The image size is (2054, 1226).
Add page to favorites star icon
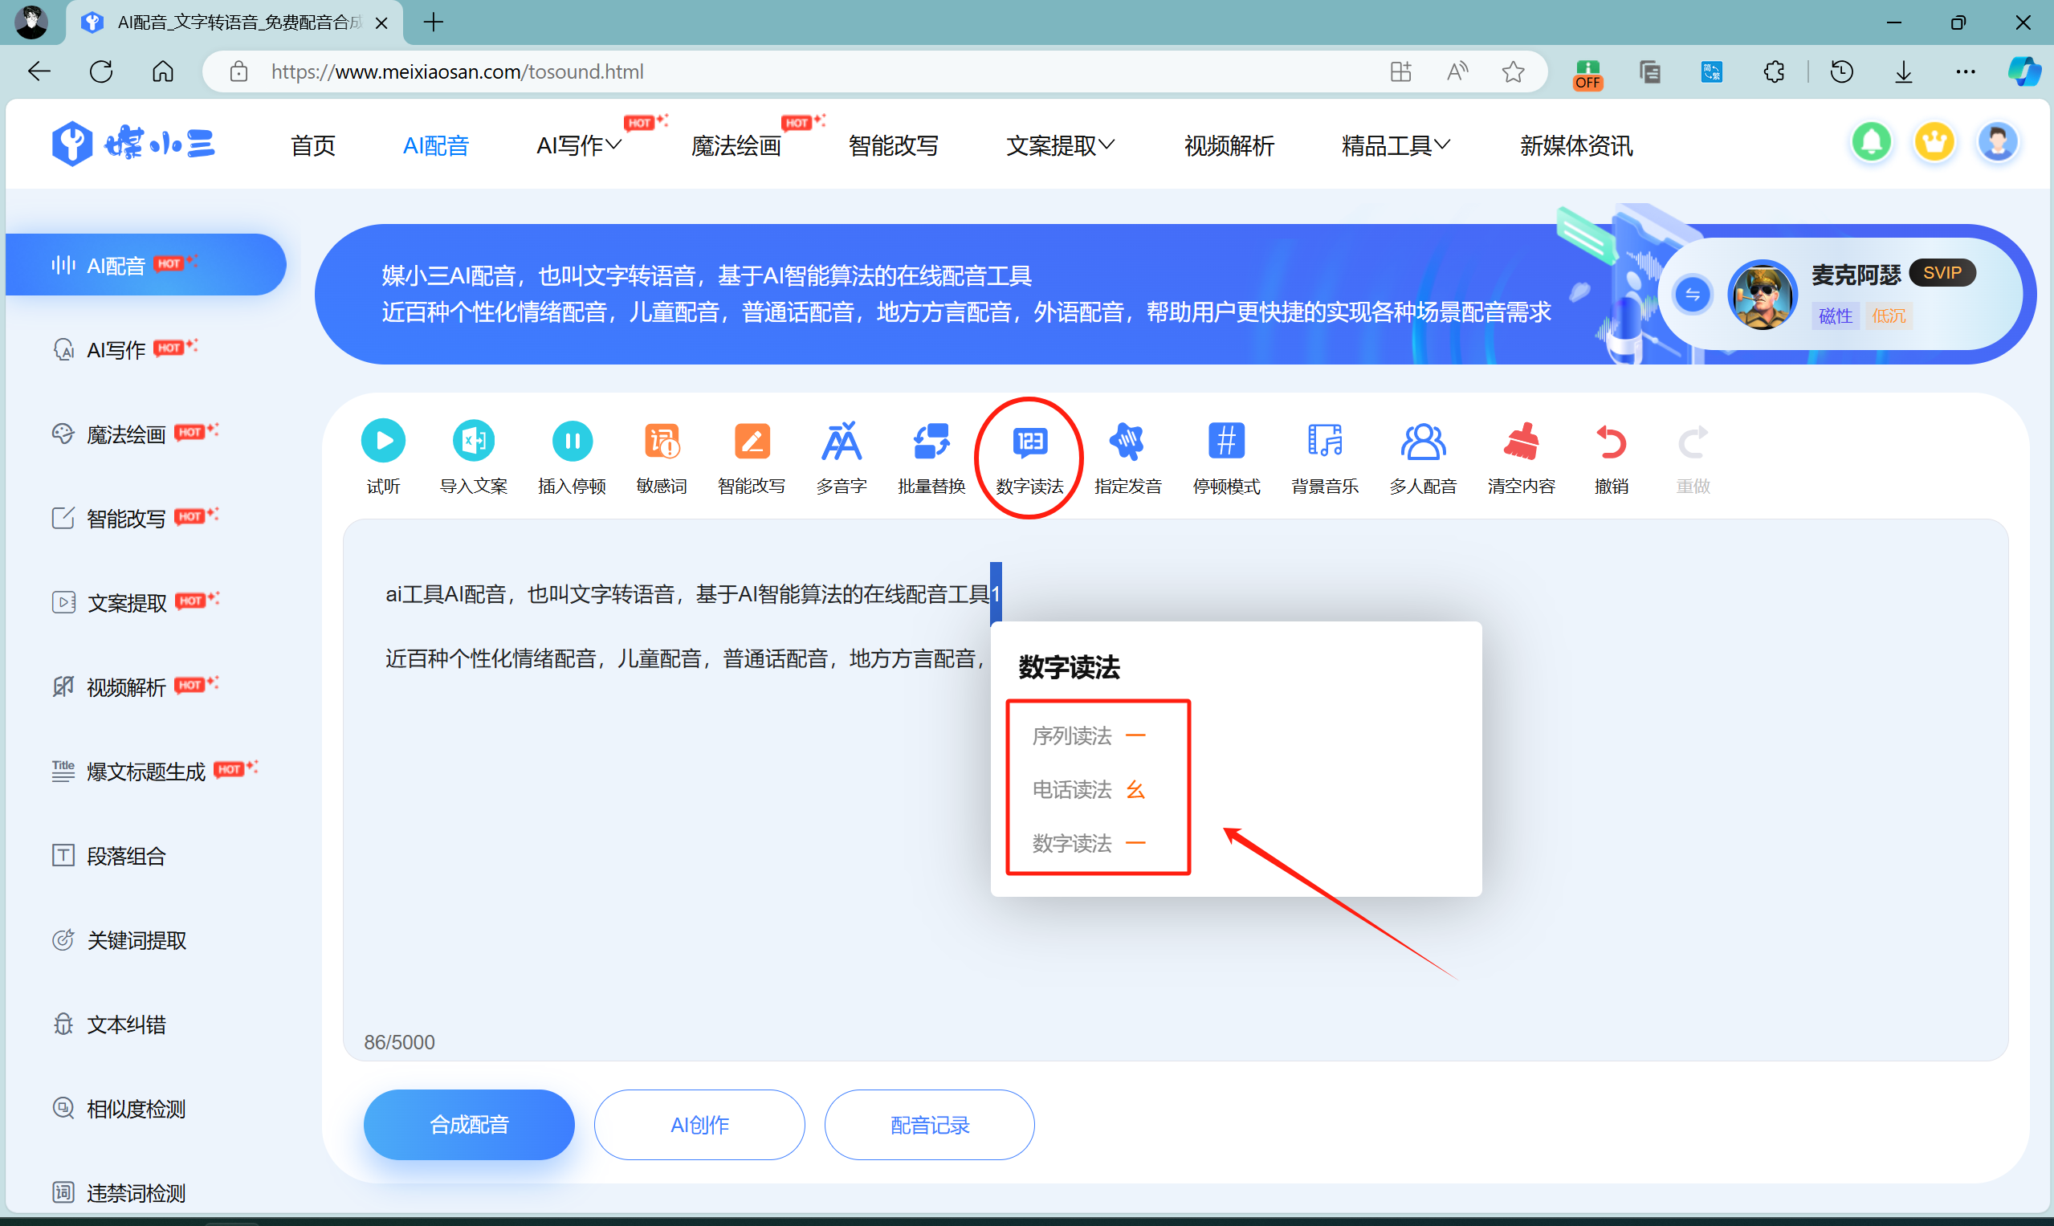pyautogui.click(x=1513, y=72)
